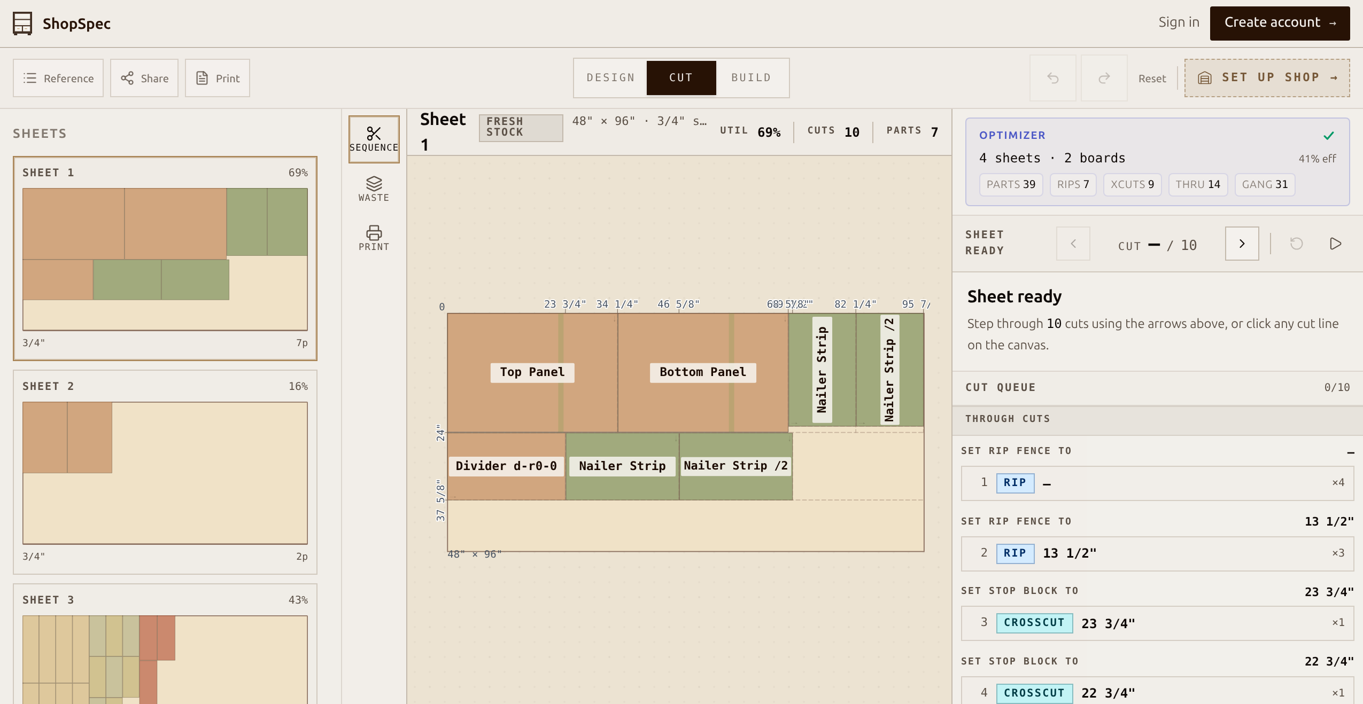
Task: Click the Top Panel part on canvas
Action: click(x=532, y=372)
